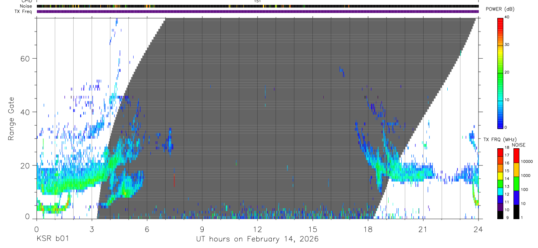Viewport: 538px width, 248px height.
Task: Click the 'UT hours on February 14, 2026' label
Action: pyautogui.click(x=257, y=239)
